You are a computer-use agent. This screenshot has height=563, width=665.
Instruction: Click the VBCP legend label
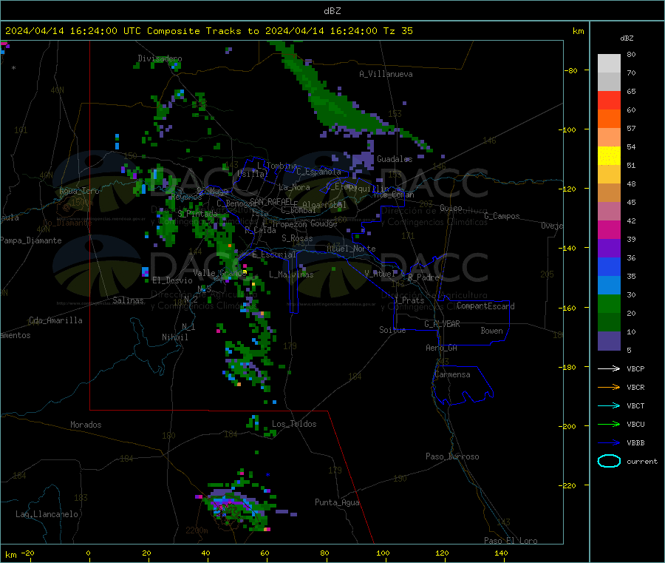click(635, 368)
